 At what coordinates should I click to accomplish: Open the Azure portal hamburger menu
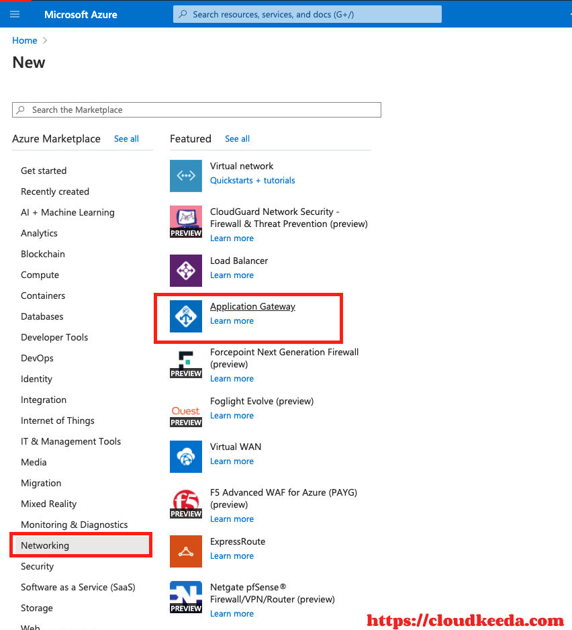point(15,15)
